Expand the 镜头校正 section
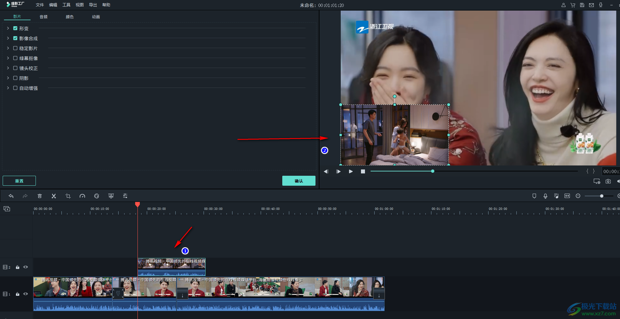 [x=8, y=68]
